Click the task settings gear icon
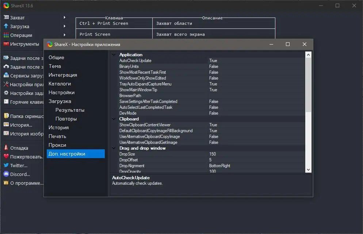Screen dimensions: 363x234 click(x=6, y=93)
